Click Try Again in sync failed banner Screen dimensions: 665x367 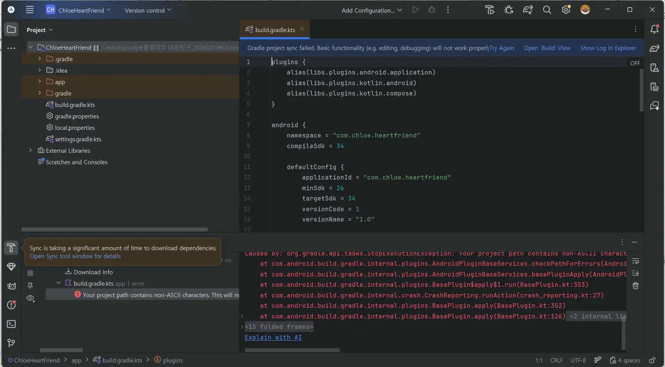pos(502,48)
